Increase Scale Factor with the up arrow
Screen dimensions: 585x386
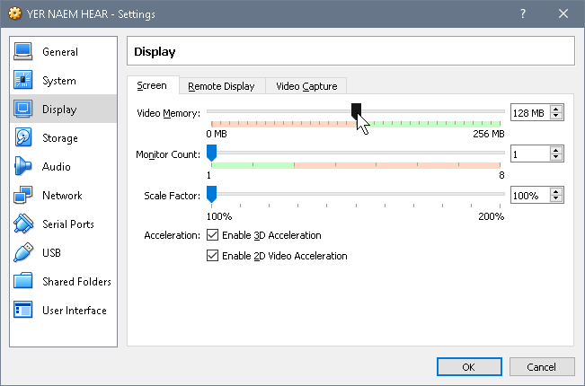point(556,192)
